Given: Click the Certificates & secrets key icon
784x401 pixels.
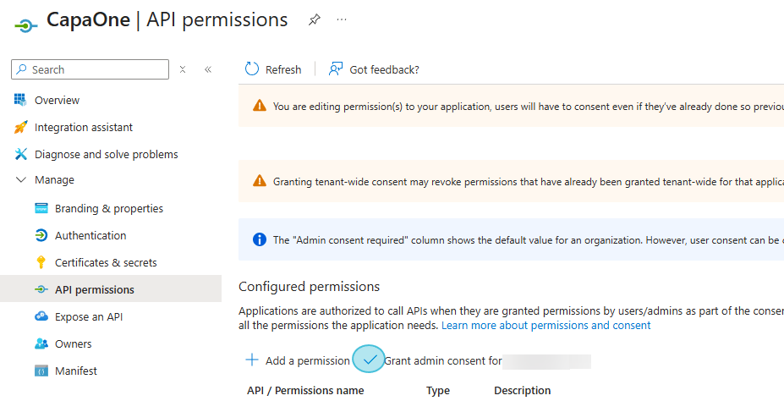Looking at the screenshot, I should pyautogui.click(x=41, y=262).
